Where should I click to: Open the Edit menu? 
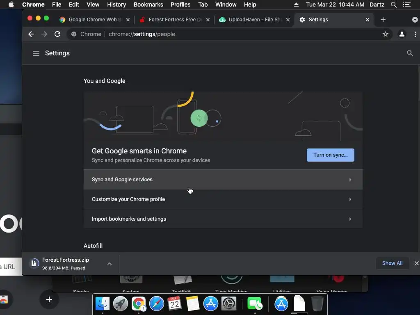click(x=74, y=5)
